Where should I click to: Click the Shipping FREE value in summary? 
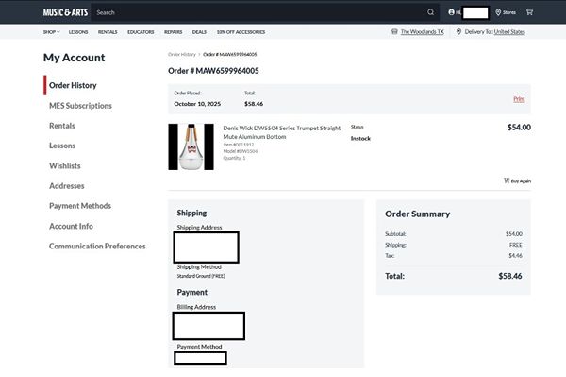coord(516,245)
